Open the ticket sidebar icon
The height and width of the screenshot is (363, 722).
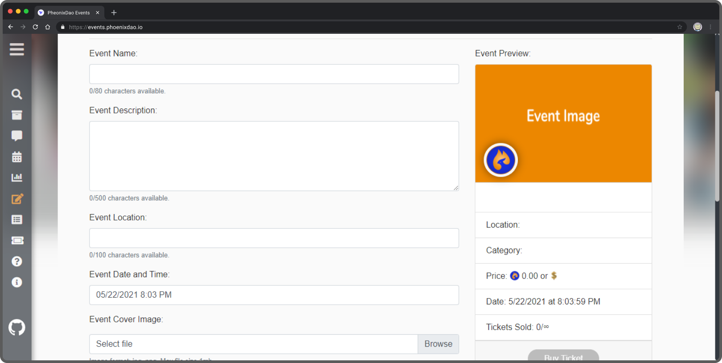17,240
